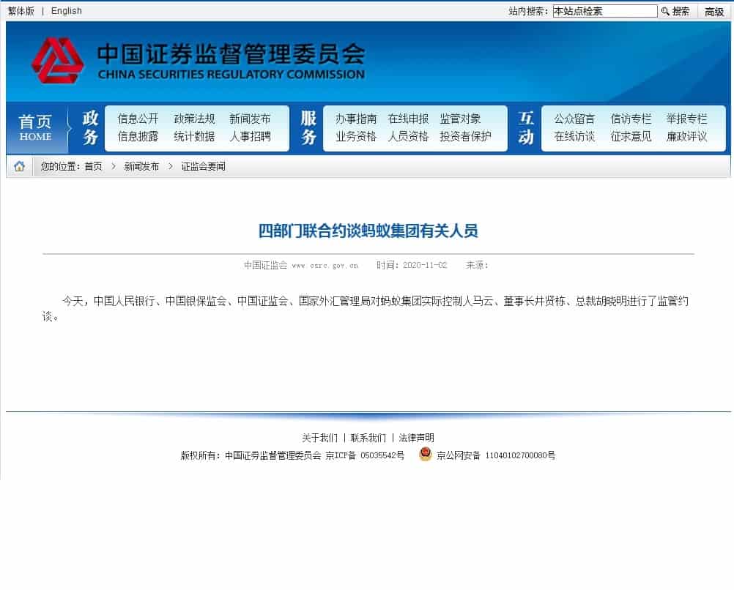Screen dimensions: 734x590
Task: Open 信访专栏 interaction link
Action: [631, 119]
